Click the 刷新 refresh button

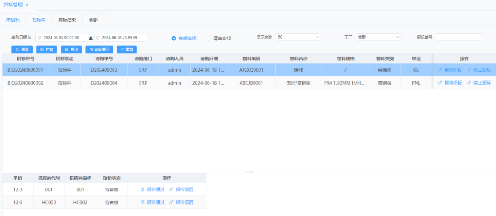click(x=22, y=50)
